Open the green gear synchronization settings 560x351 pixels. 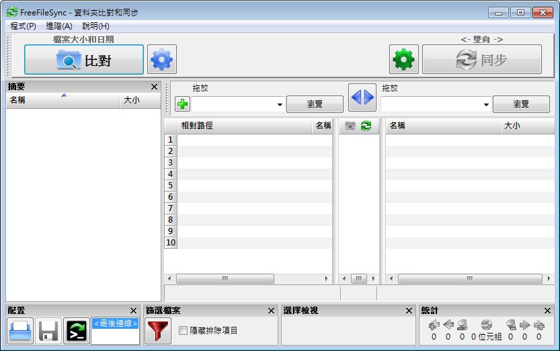pyautogui.click(x=404, y=60)
